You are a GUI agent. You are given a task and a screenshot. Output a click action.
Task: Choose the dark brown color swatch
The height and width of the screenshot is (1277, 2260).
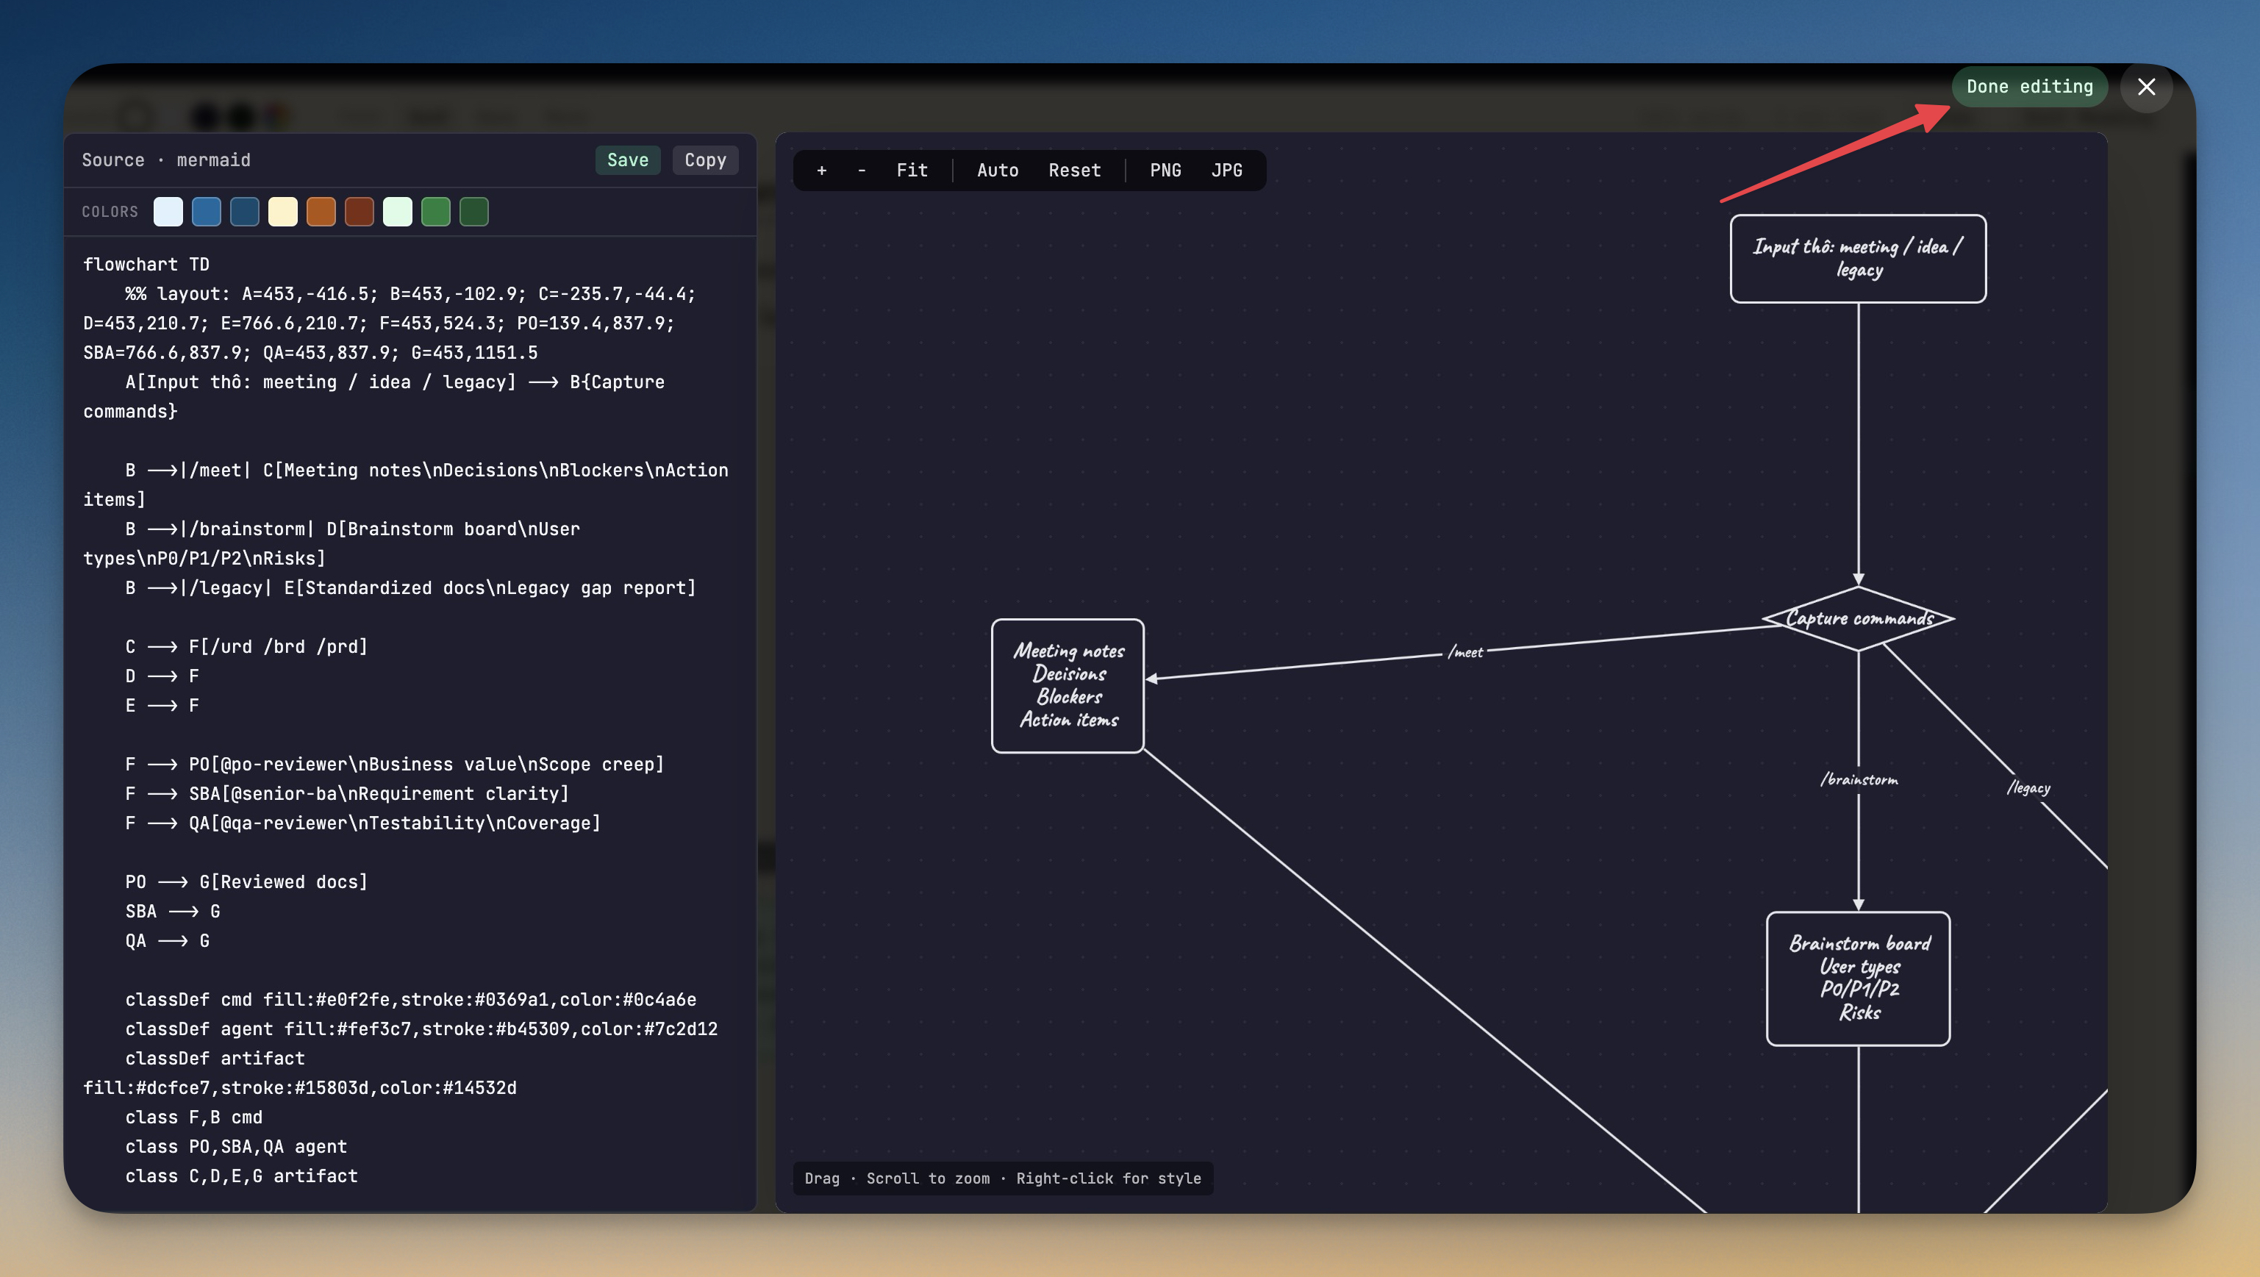pyautogui.click(x=359, y=212)
